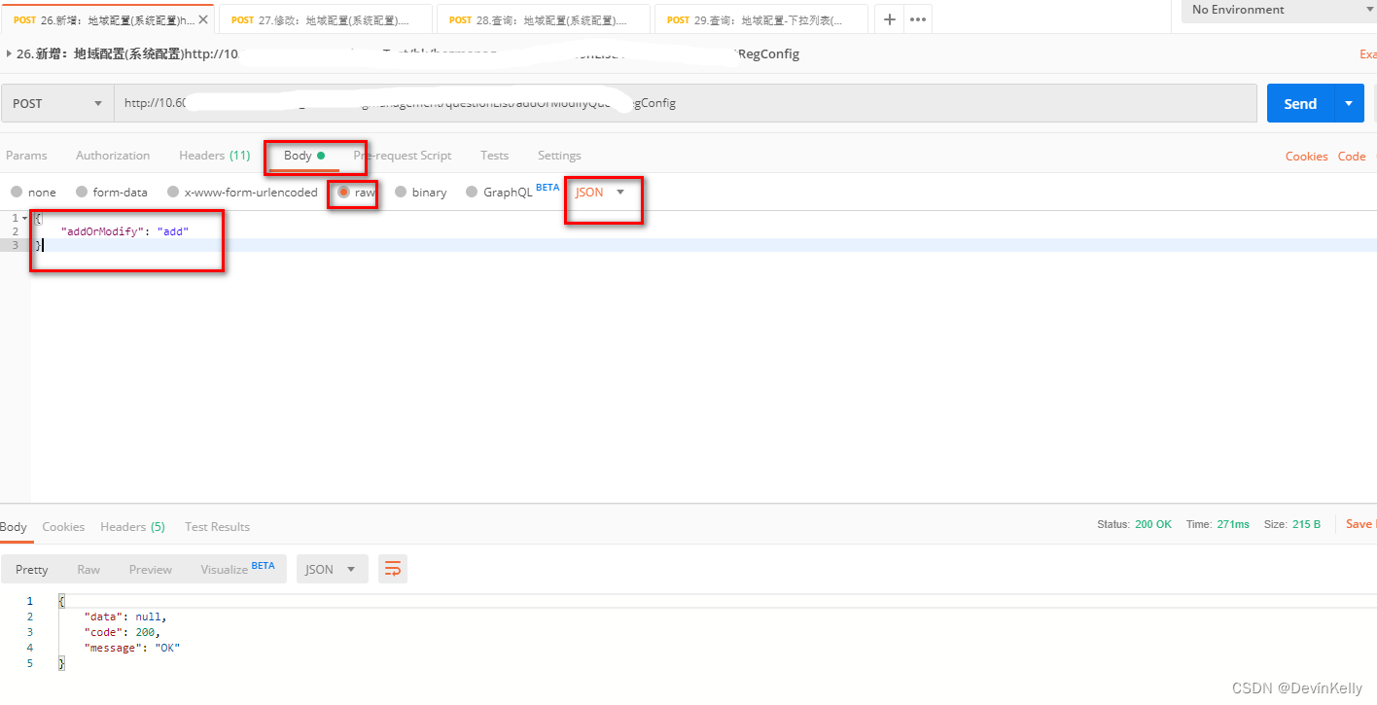Save the response with the Save link
1377x705 pixels.
[1359, 524]
